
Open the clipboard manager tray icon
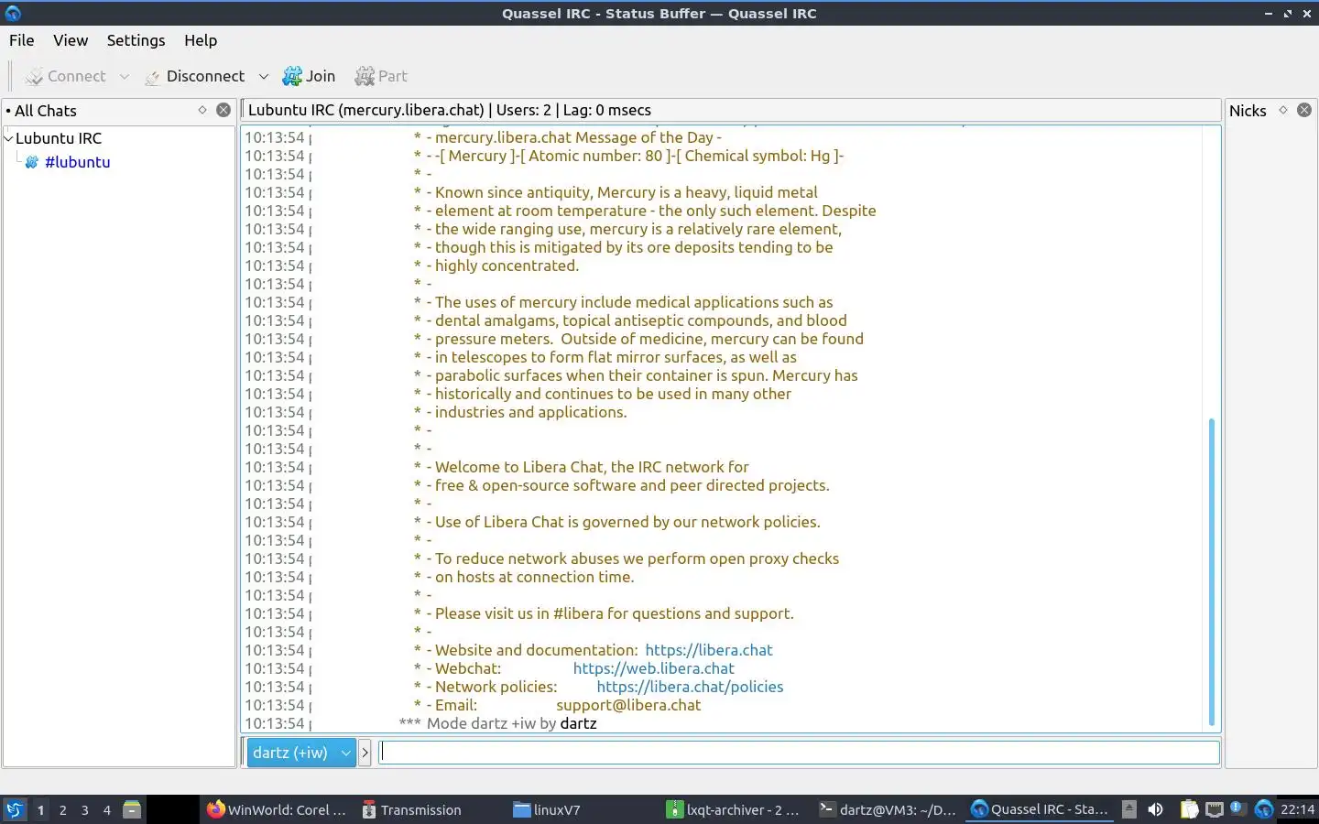click(x=1189, y=809)
